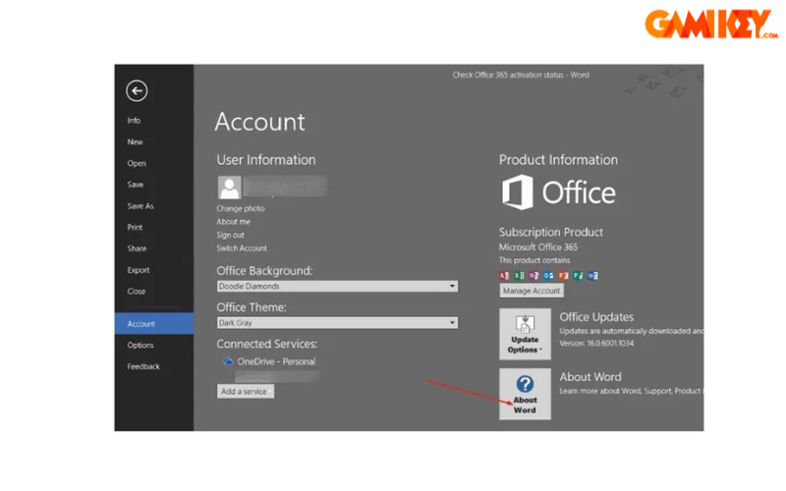Click the Access app icon
Viewport: 786px width, 491px height.
(505, 276)
